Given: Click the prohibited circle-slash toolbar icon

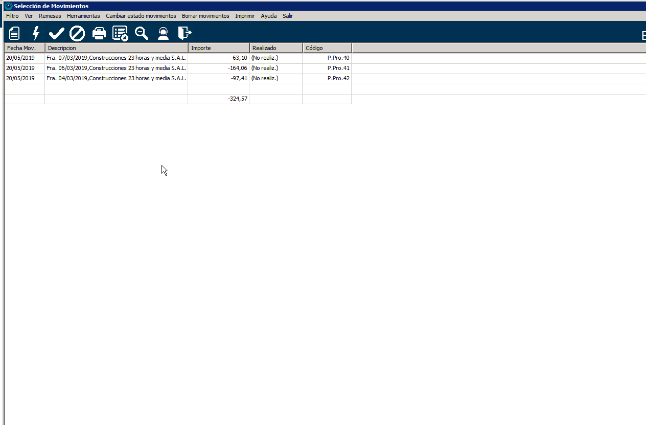Looking at the screenshot, I should point(77,34).
